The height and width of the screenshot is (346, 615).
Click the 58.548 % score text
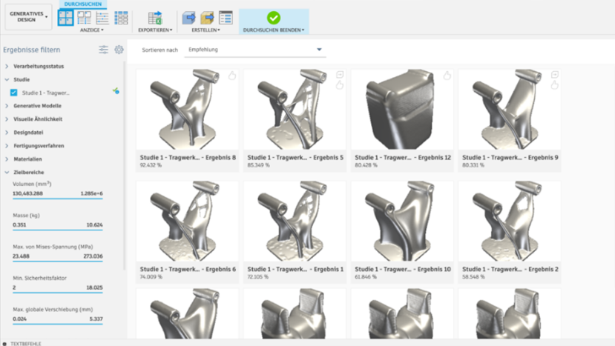coord(473,277)
